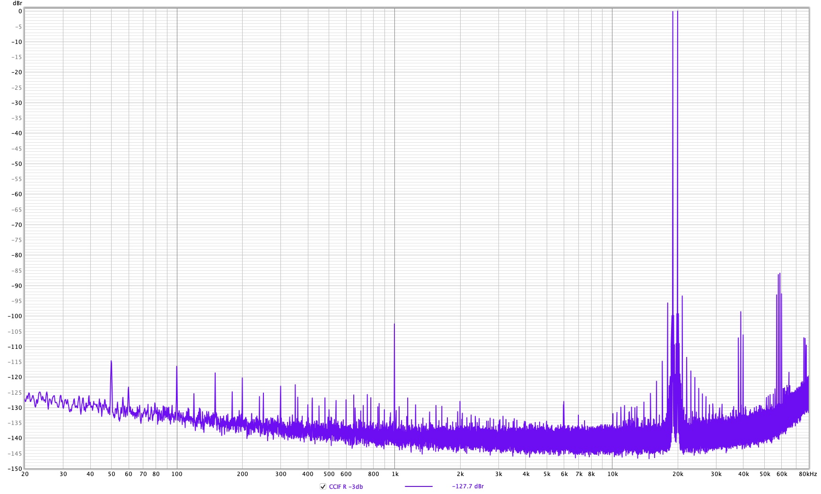Click the 2k frequency axis label
Screen dimensions: 821x494
pyautogui.click(x=460, y=474)
